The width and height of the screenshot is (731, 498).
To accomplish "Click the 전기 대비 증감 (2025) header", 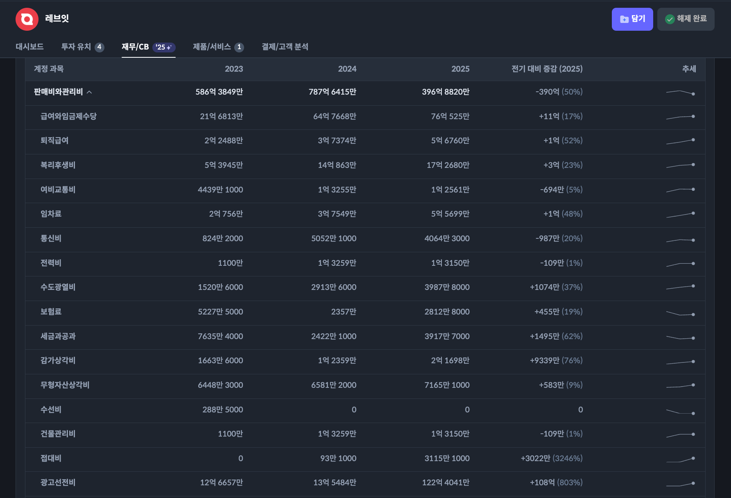I will pos(547,69).
